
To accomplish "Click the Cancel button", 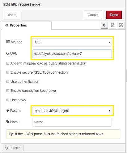I will (93, 15).
